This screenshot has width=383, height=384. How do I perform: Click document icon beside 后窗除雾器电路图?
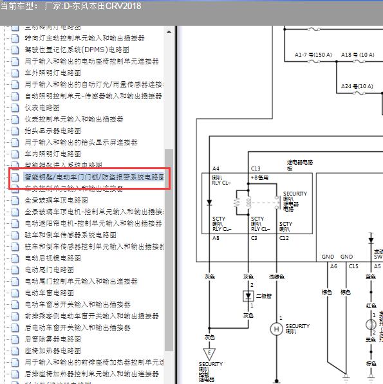pos(15,340)
